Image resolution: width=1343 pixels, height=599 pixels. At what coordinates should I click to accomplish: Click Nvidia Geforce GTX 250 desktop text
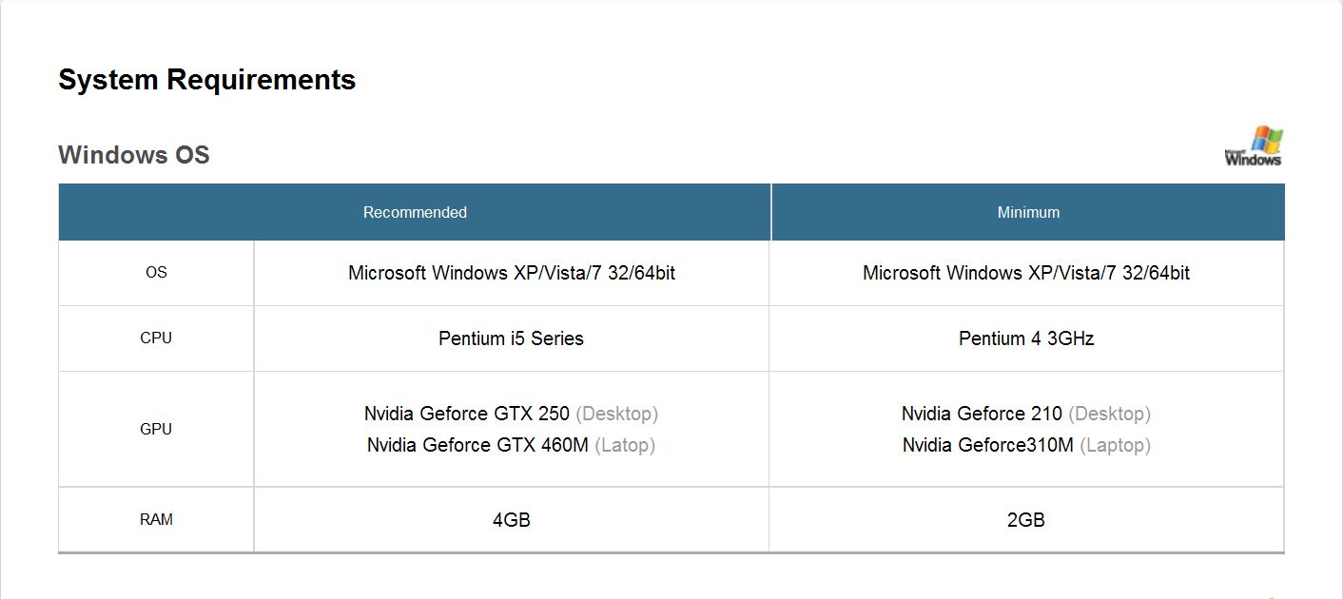click(468, 414)
